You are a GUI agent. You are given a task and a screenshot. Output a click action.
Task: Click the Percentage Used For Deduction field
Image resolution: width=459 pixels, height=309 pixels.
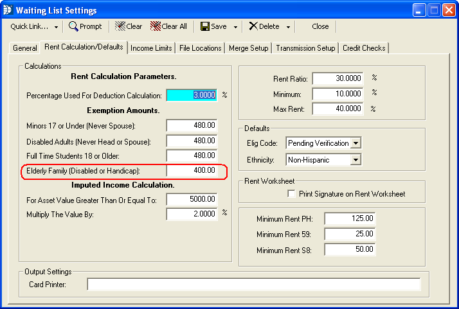192,95
